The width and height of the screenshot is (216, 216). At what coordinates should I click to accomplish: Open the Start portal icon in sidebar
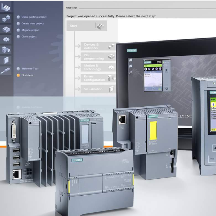(6, 7)
